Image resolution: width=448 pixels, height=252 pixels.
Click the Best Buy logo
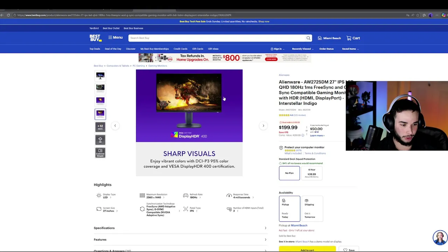[96, 38]
